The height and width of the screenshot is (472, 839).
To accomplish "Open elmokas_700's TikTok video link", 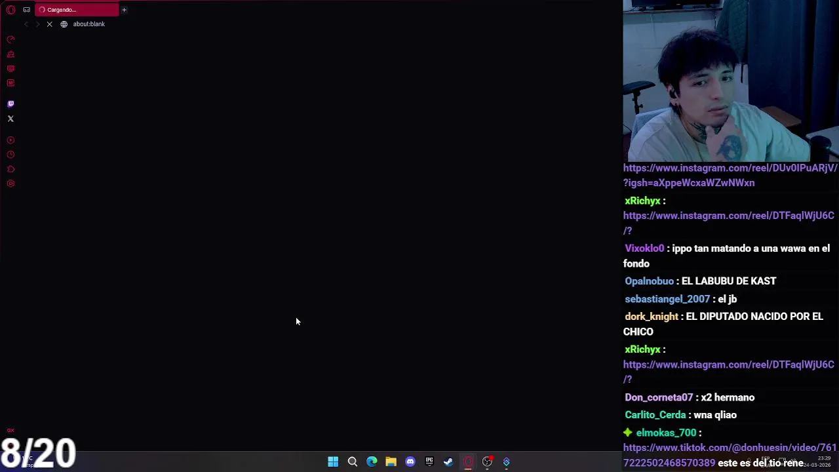I will click(730, 455).
